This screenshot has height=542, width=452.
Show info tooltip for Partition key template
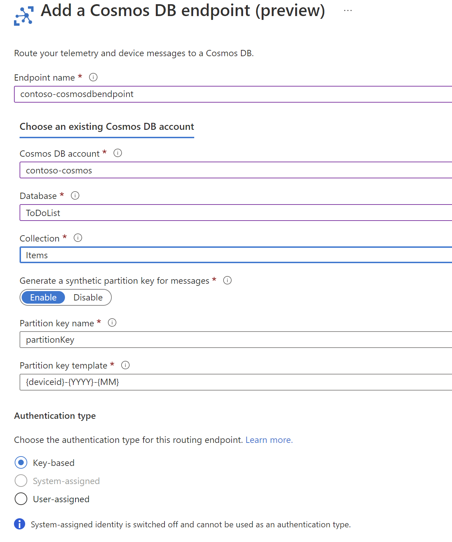pos(125,365)
